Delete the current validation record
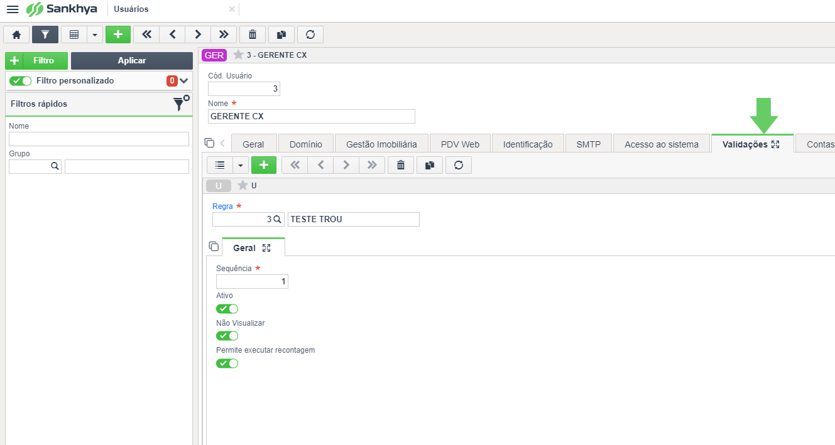 click(401, 165)
